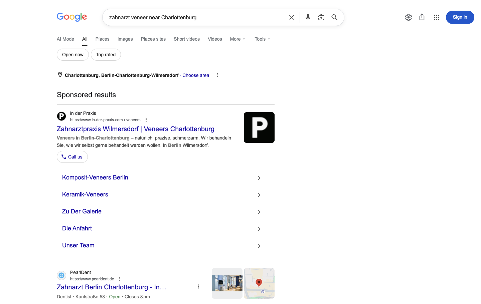
Task: Open Zu Der Galerie sitelink
Action: pos(82,211)
